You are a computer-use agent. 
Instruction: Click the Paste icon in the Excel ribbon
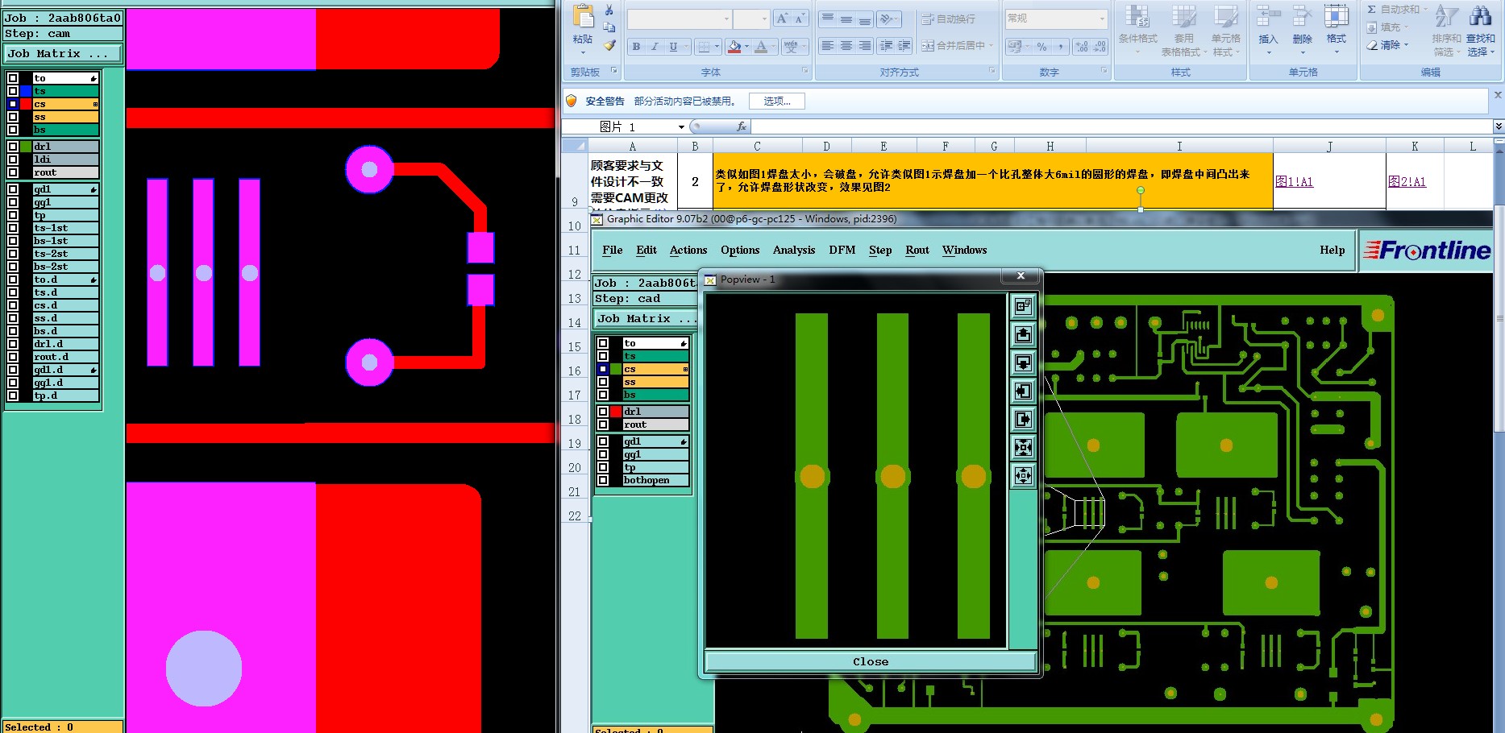point(583,17)
